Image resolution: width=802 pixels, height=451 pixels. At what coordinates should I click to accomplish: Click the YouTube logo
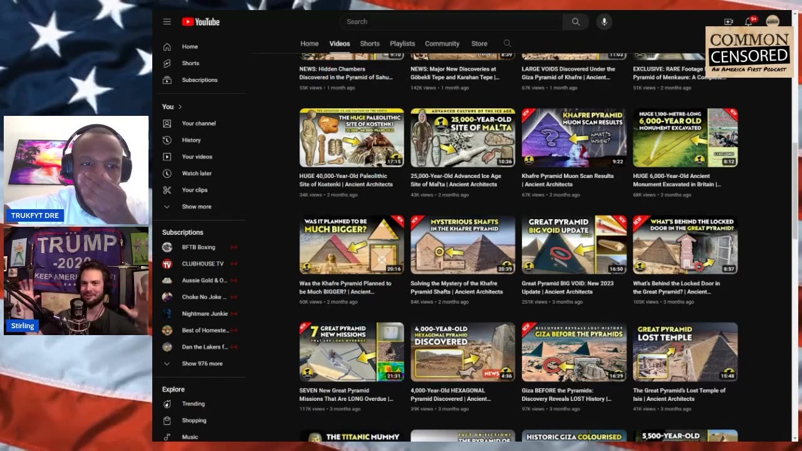click(200, 22)
